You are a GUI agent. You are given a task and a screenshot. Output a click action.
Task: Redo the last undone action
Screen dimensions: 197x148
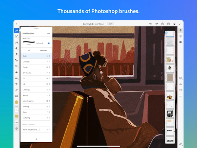click(156, 24)
